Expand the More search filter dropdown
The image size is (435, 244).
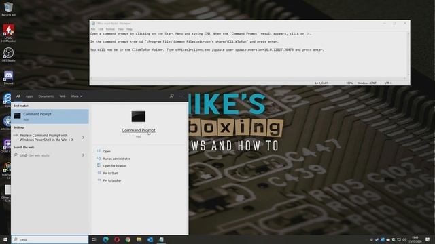pos(76,96)
